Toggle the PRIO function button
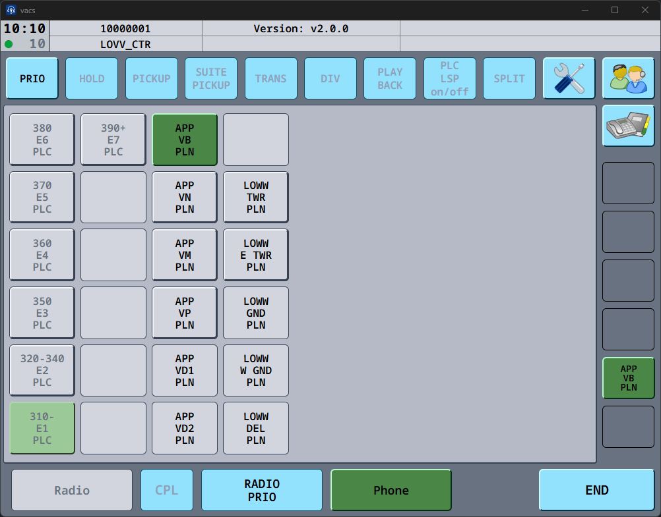 pos(32,78)
